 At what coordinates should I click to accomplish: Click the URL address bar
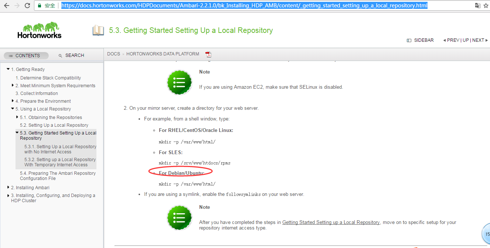coord(244,6)
